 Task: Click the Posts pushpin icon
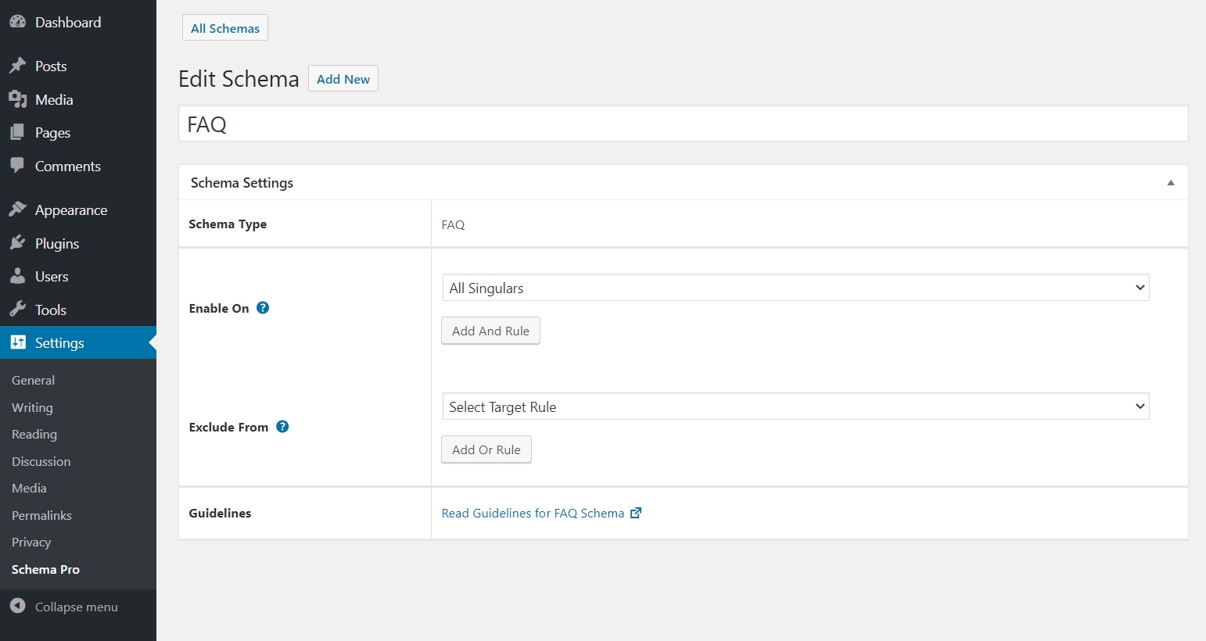(x=18, y=66)
